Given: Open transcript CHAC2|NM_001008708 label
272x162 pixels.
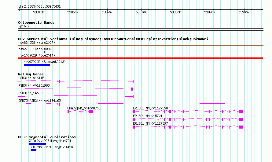Looking at the screenshot, I should (84, 108).
